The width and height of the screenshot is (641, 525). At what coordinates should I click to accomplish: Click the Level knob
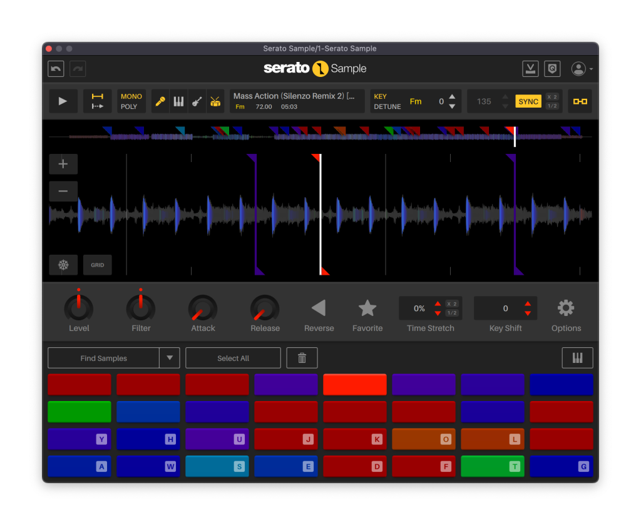pos(79,308)
